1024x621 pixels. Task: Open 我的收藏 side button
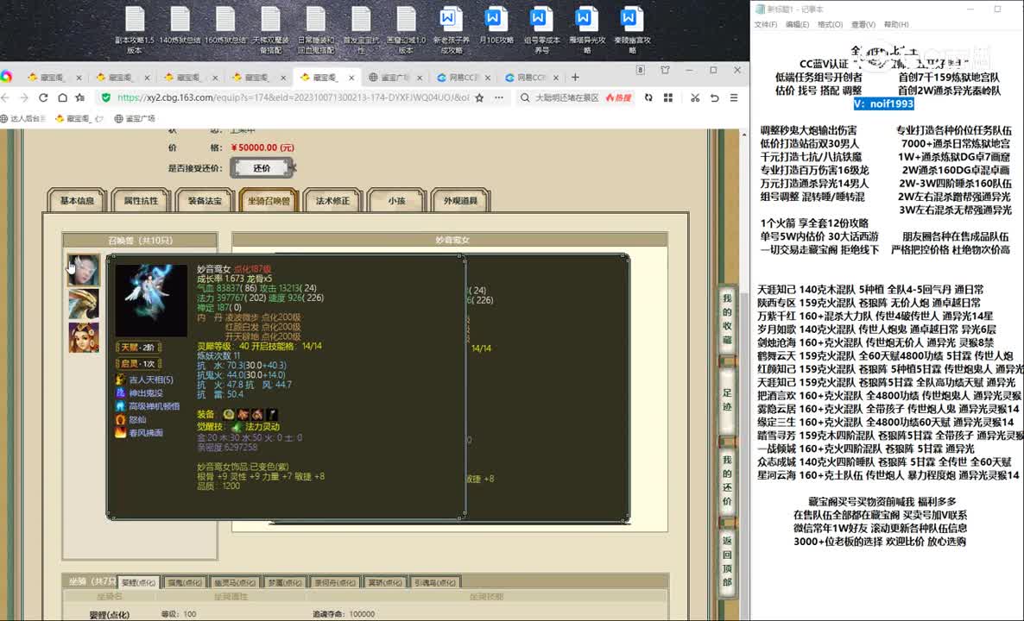point(727,320)
